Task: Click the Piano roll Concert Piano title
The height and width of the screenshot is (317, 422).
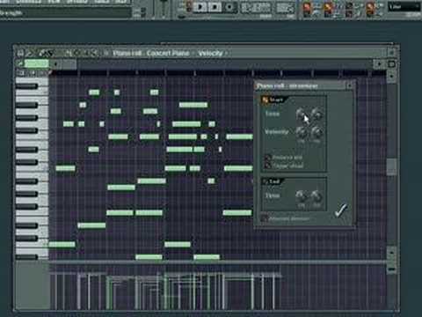Action: [x=151, y=53]
